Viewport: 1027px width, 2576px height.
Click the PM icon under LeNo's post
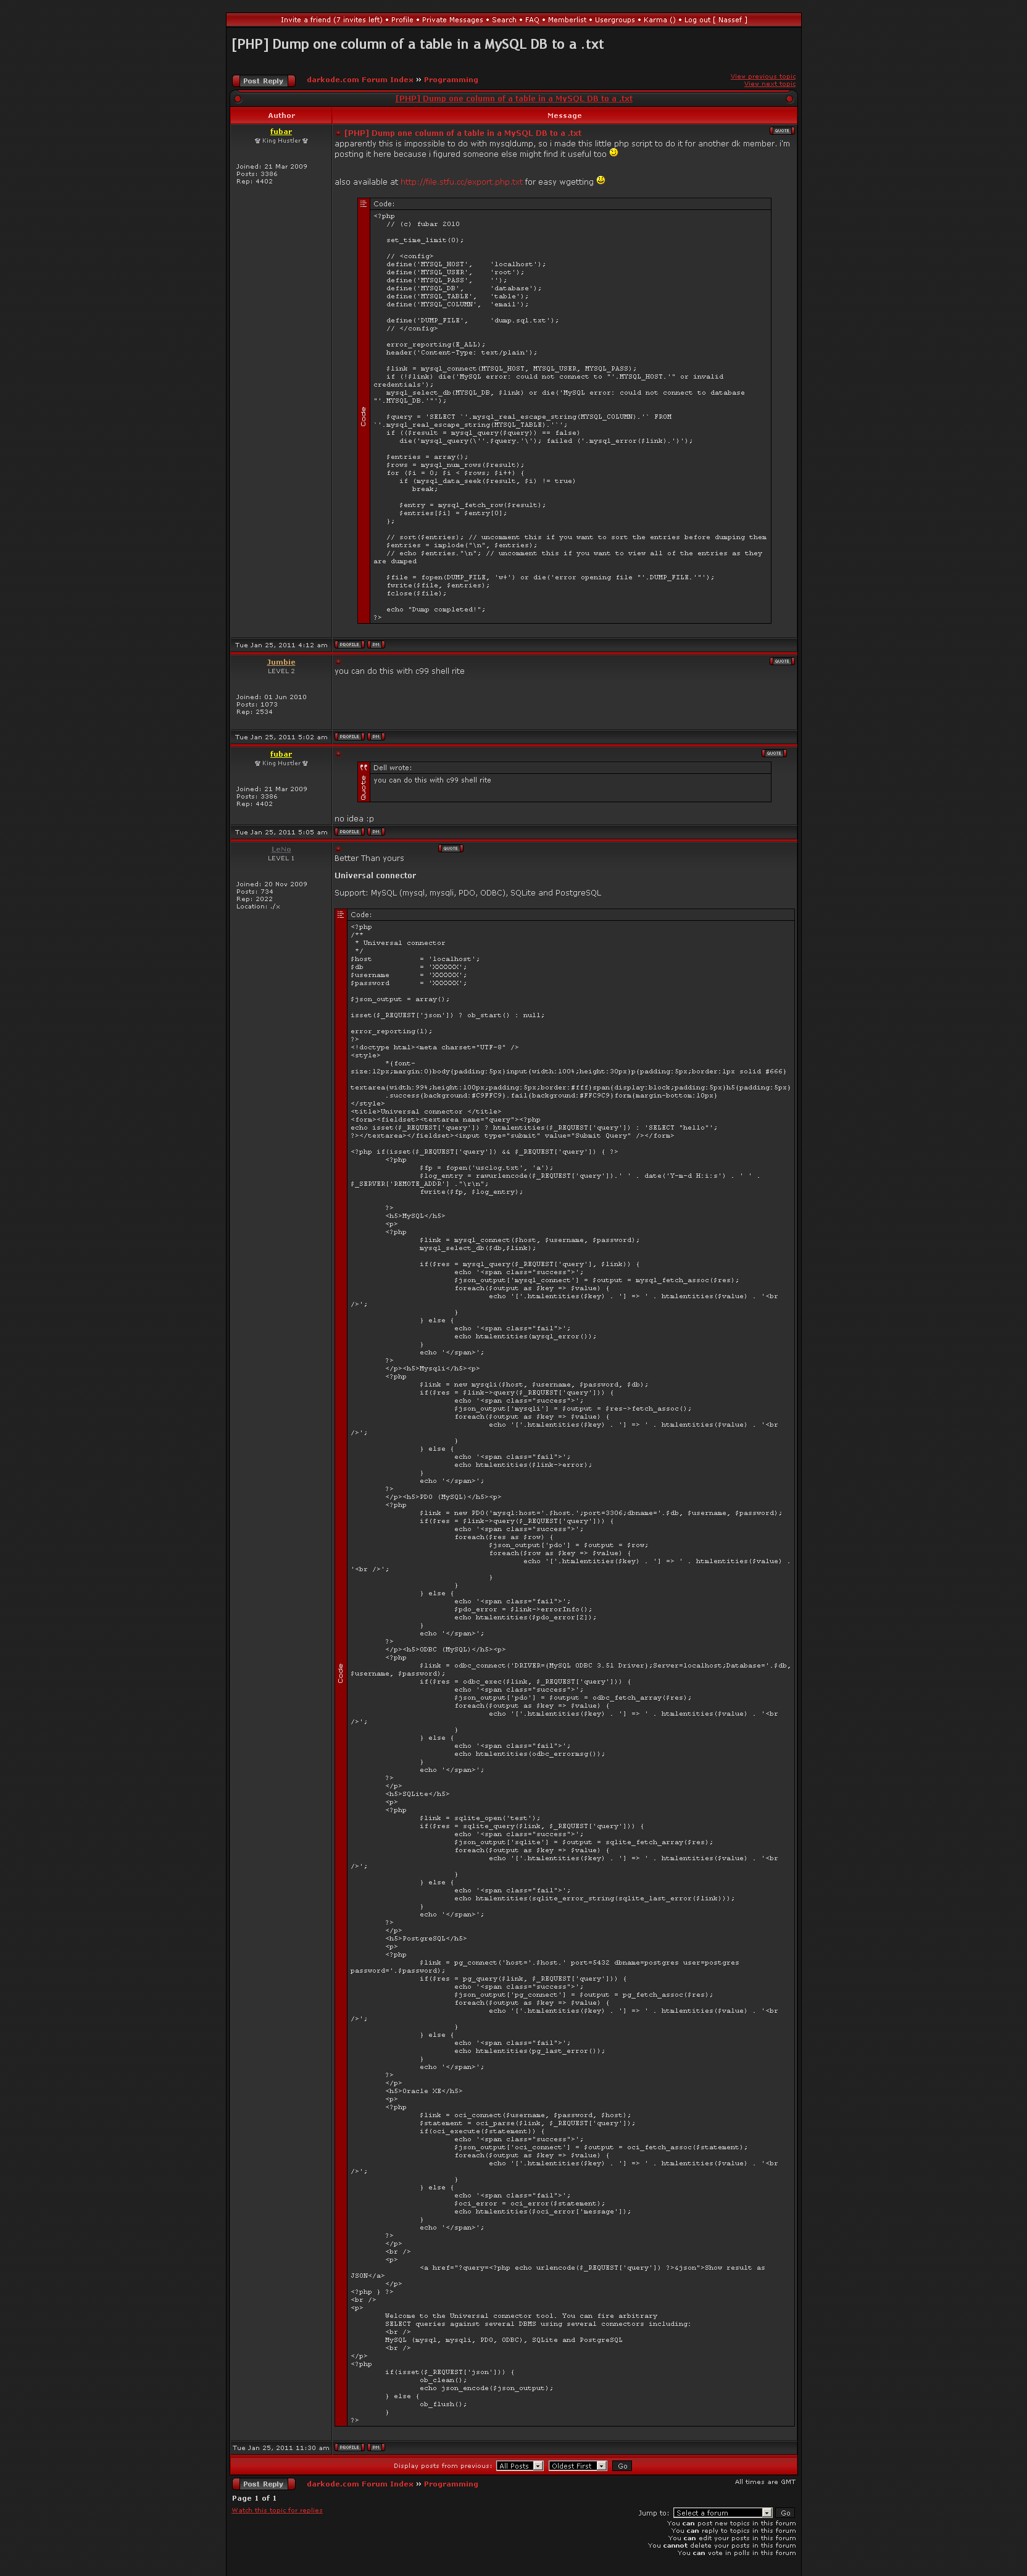376,2447
